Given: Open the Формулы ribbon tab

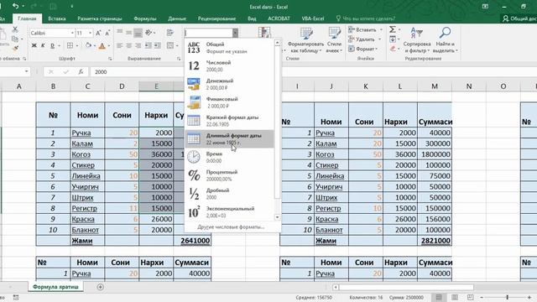Looking at the screenshot, I should [x=145, y=18].
